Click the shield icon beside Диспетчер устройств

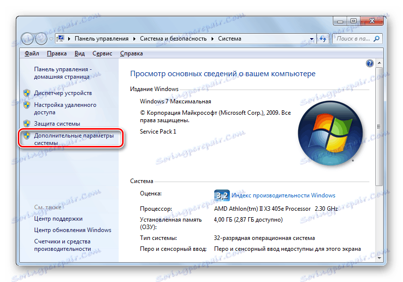tap(27, 93)
